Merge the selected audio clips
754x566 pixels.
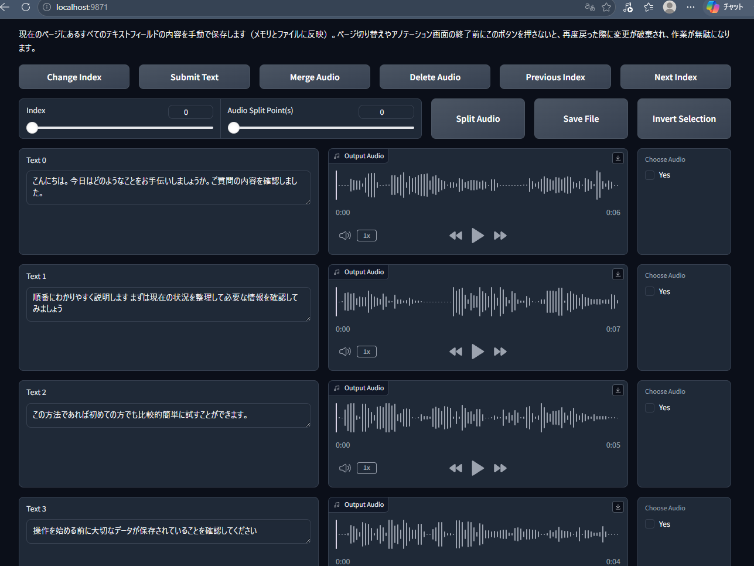pyautogui.click(x=315, y=77)
